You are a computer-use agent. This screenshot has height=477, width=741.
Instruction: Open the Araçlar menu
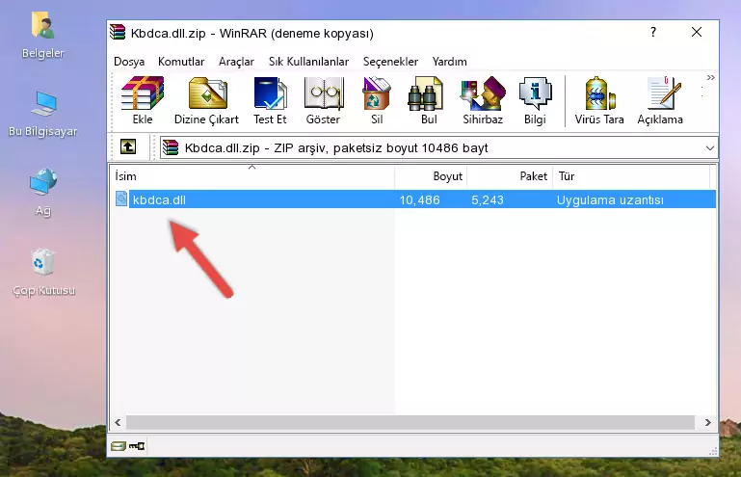[236, 62]
